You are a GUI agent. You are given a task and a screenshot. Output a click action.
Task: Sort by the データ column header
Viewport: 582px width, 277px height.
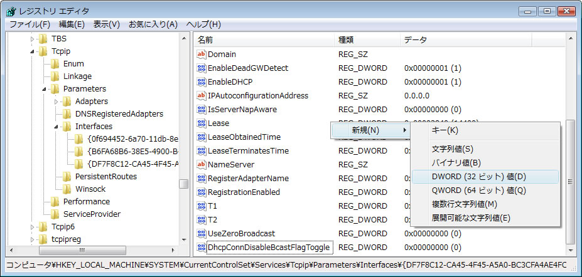tap(466, 39)
